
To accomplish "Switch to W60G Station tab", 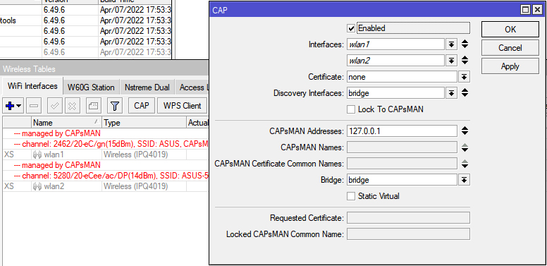I will [91, 87].
